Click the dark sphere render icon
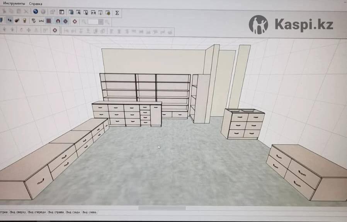The image size is (347, 222). 17,21
